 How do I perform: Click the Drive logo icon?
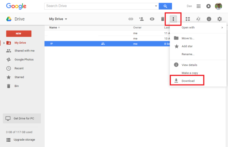tap(9, 19)
